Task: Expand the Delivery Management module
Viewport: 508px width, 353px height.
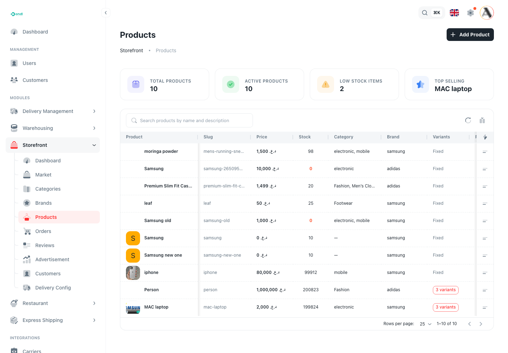Action: pyautogui.click(x=53, y=111)
